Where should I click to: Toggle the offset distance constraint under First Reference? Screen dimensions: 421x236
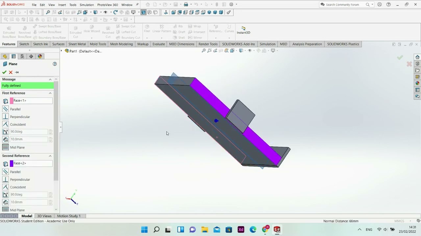[x=5, y=139]
